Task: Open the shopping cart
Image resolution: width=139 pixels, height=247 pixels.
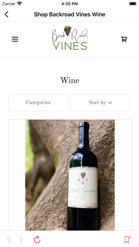Action: click(124, 39)
